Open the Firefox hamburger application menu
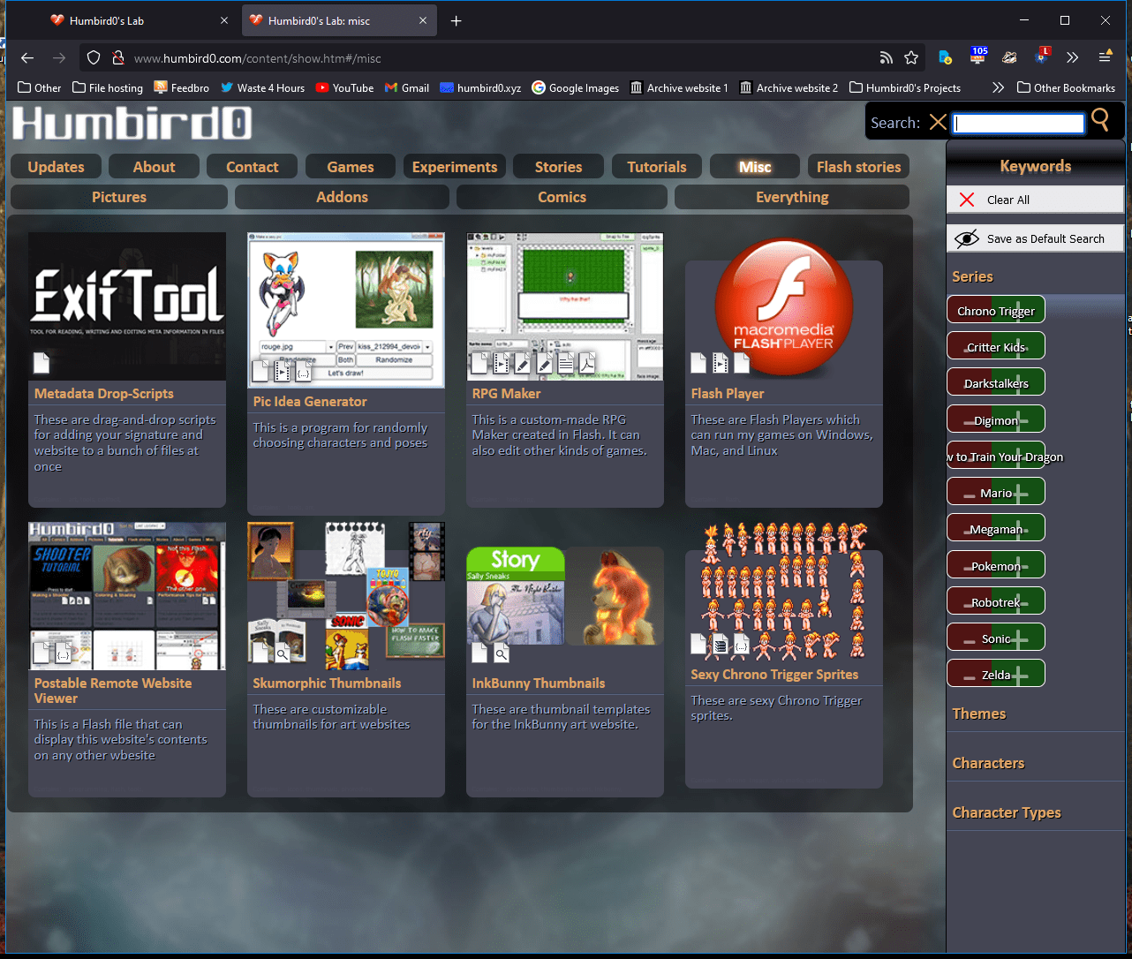The width and height of the screenshot is (1132, 959). [1105, 57]
